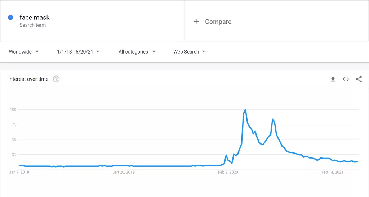Expand the All categories dropdown
The image size is (369, 197).
click(x=137, y=52)
